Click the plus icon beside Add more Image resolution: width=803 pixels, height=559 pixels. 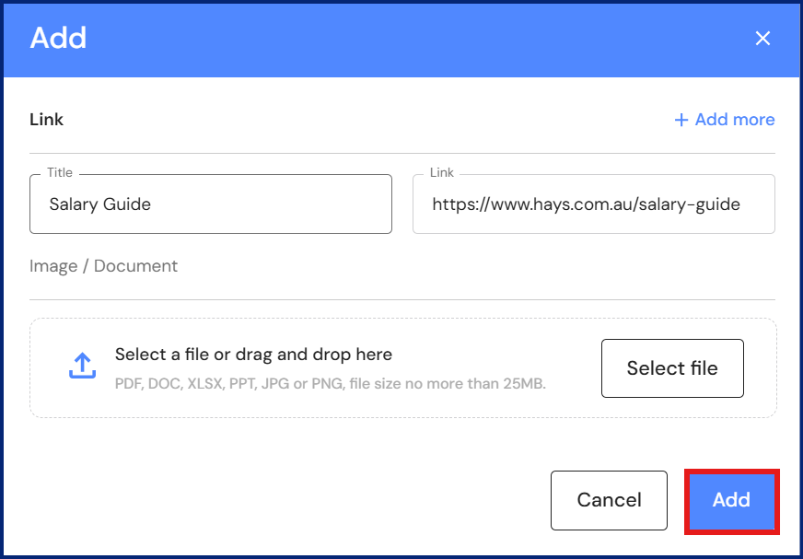[x=681, y=120]
